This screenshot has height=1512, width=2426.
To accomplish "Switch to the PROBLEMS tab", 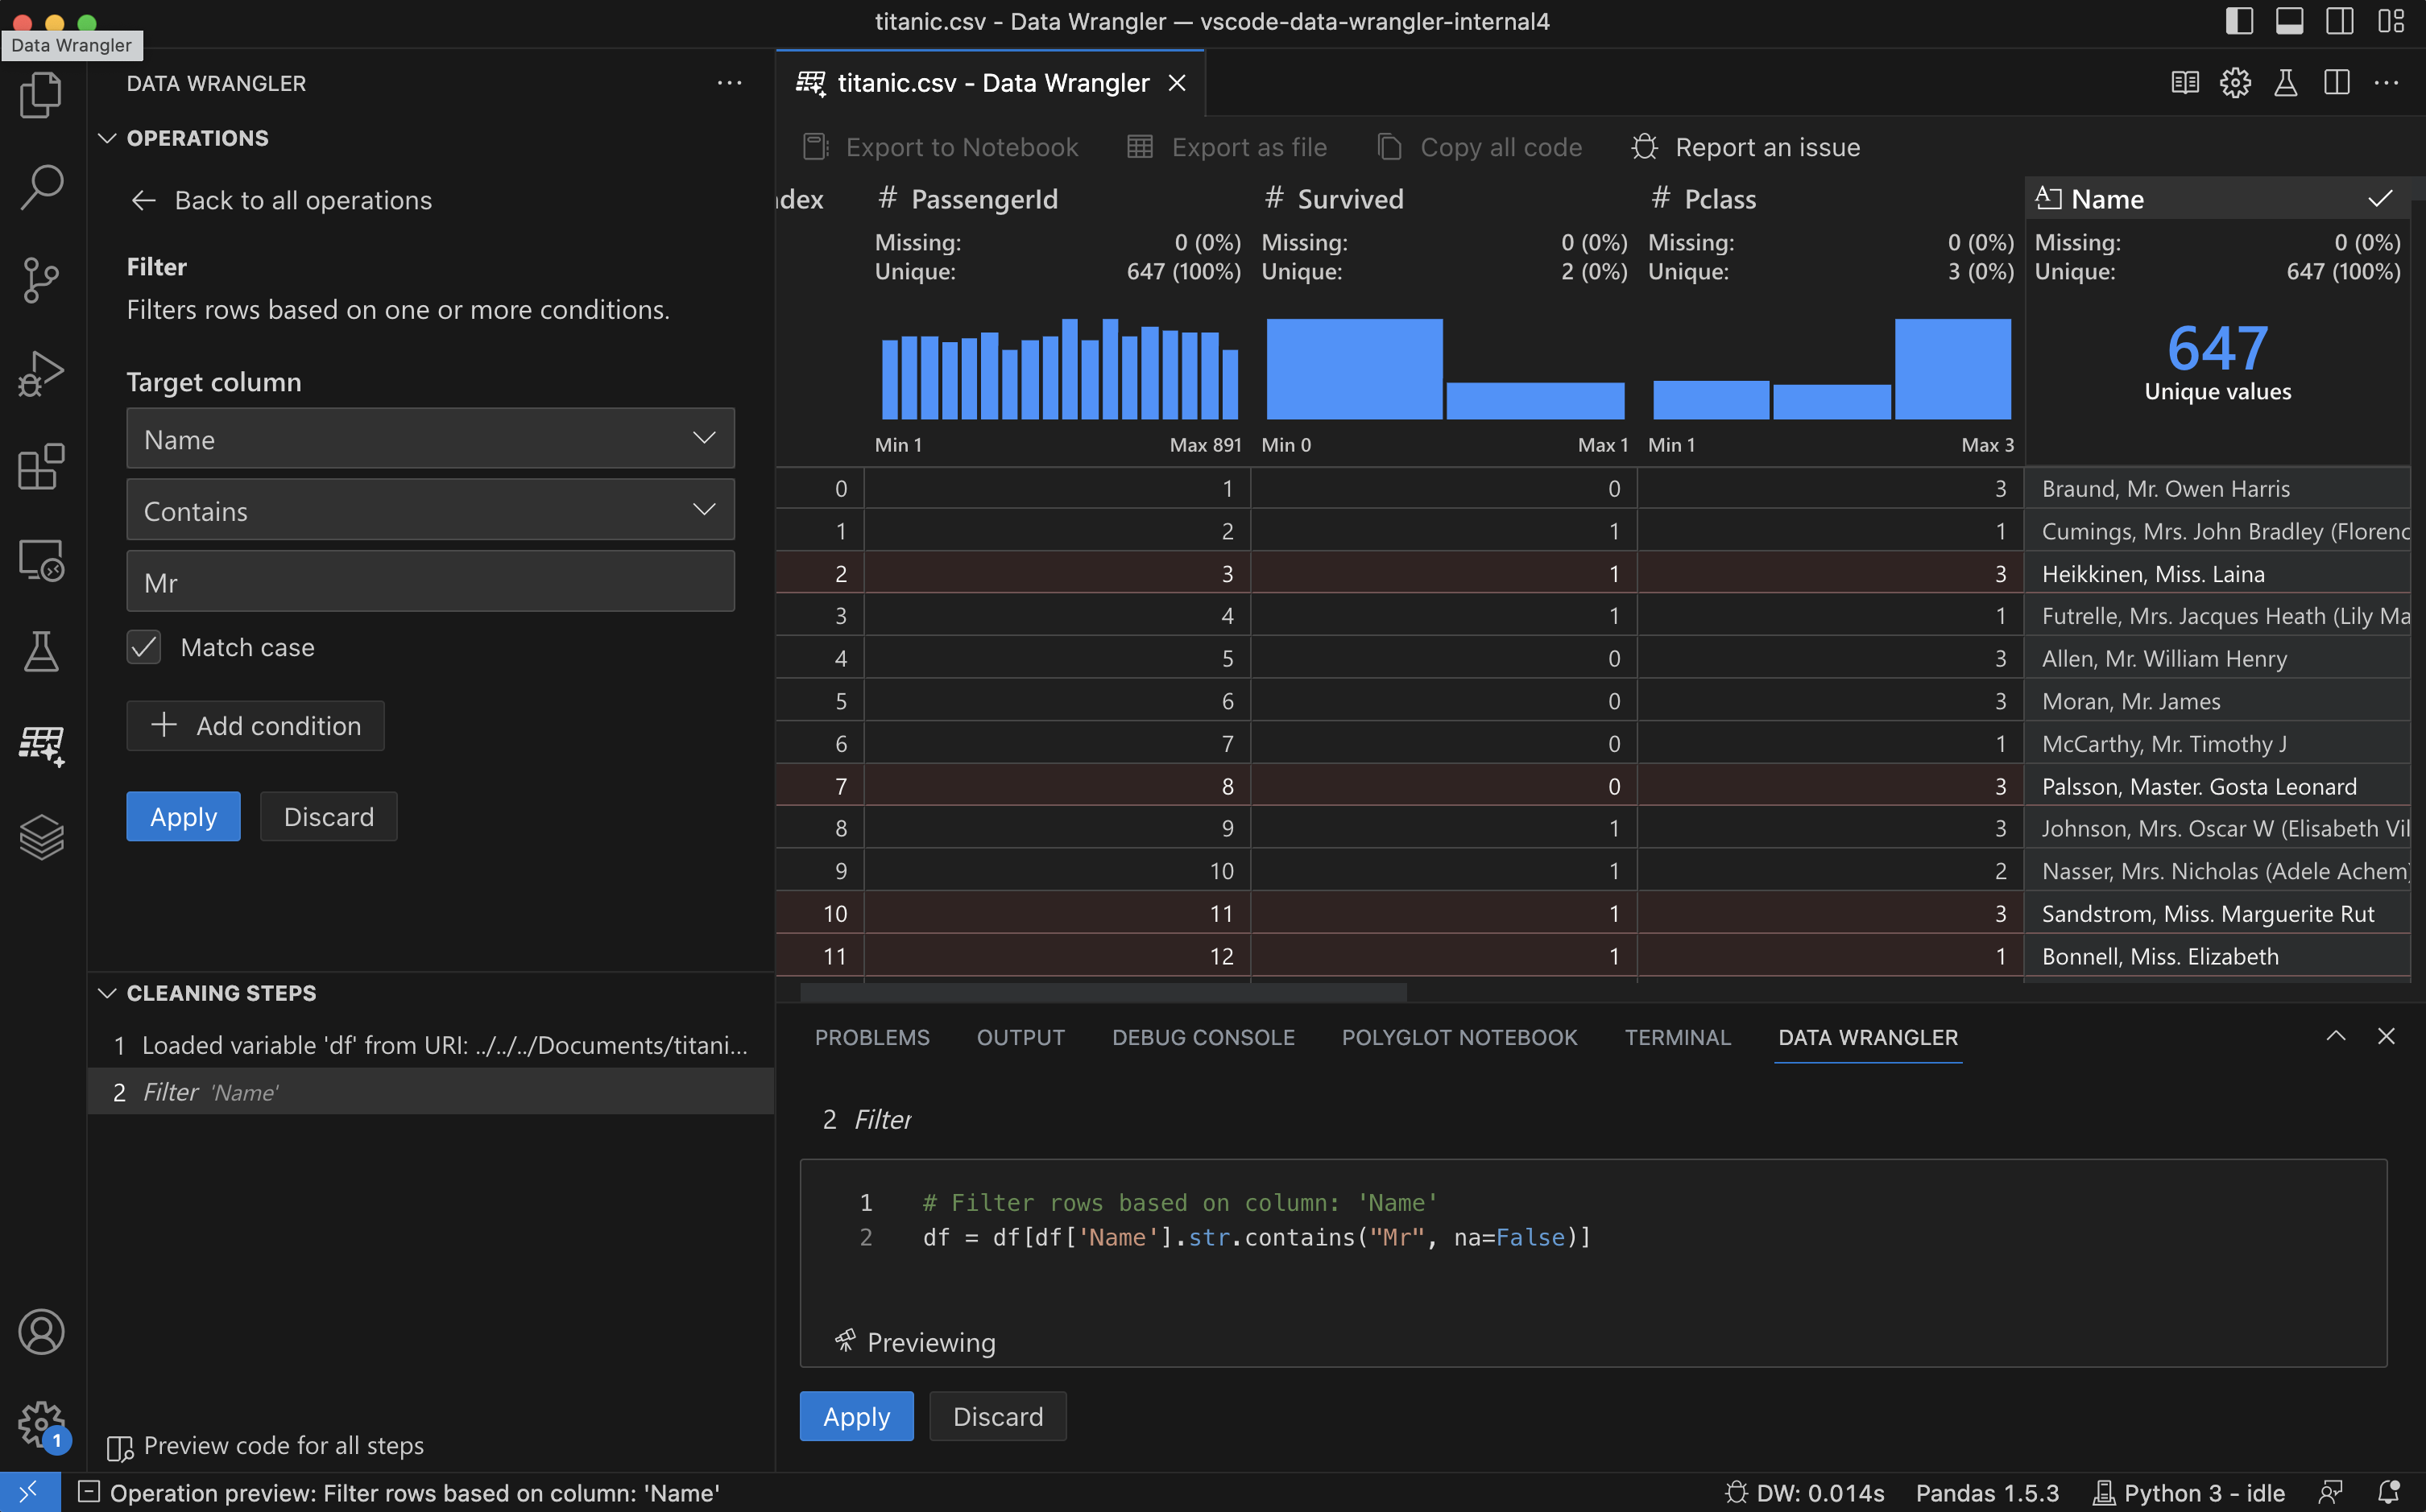I will tap(871, 1037).
